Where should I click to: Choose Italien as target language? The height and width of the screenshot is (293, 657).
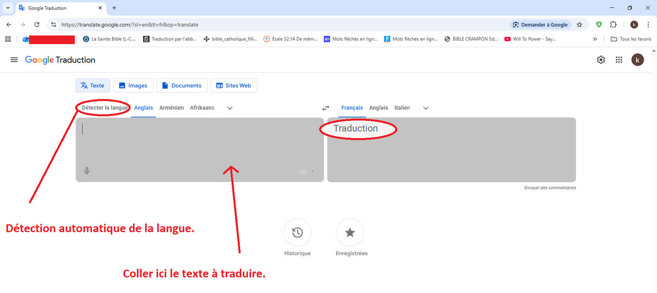[402, 108]
